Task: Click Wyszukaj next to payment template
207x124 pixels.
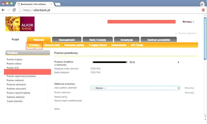Action: tap(189, 88)
